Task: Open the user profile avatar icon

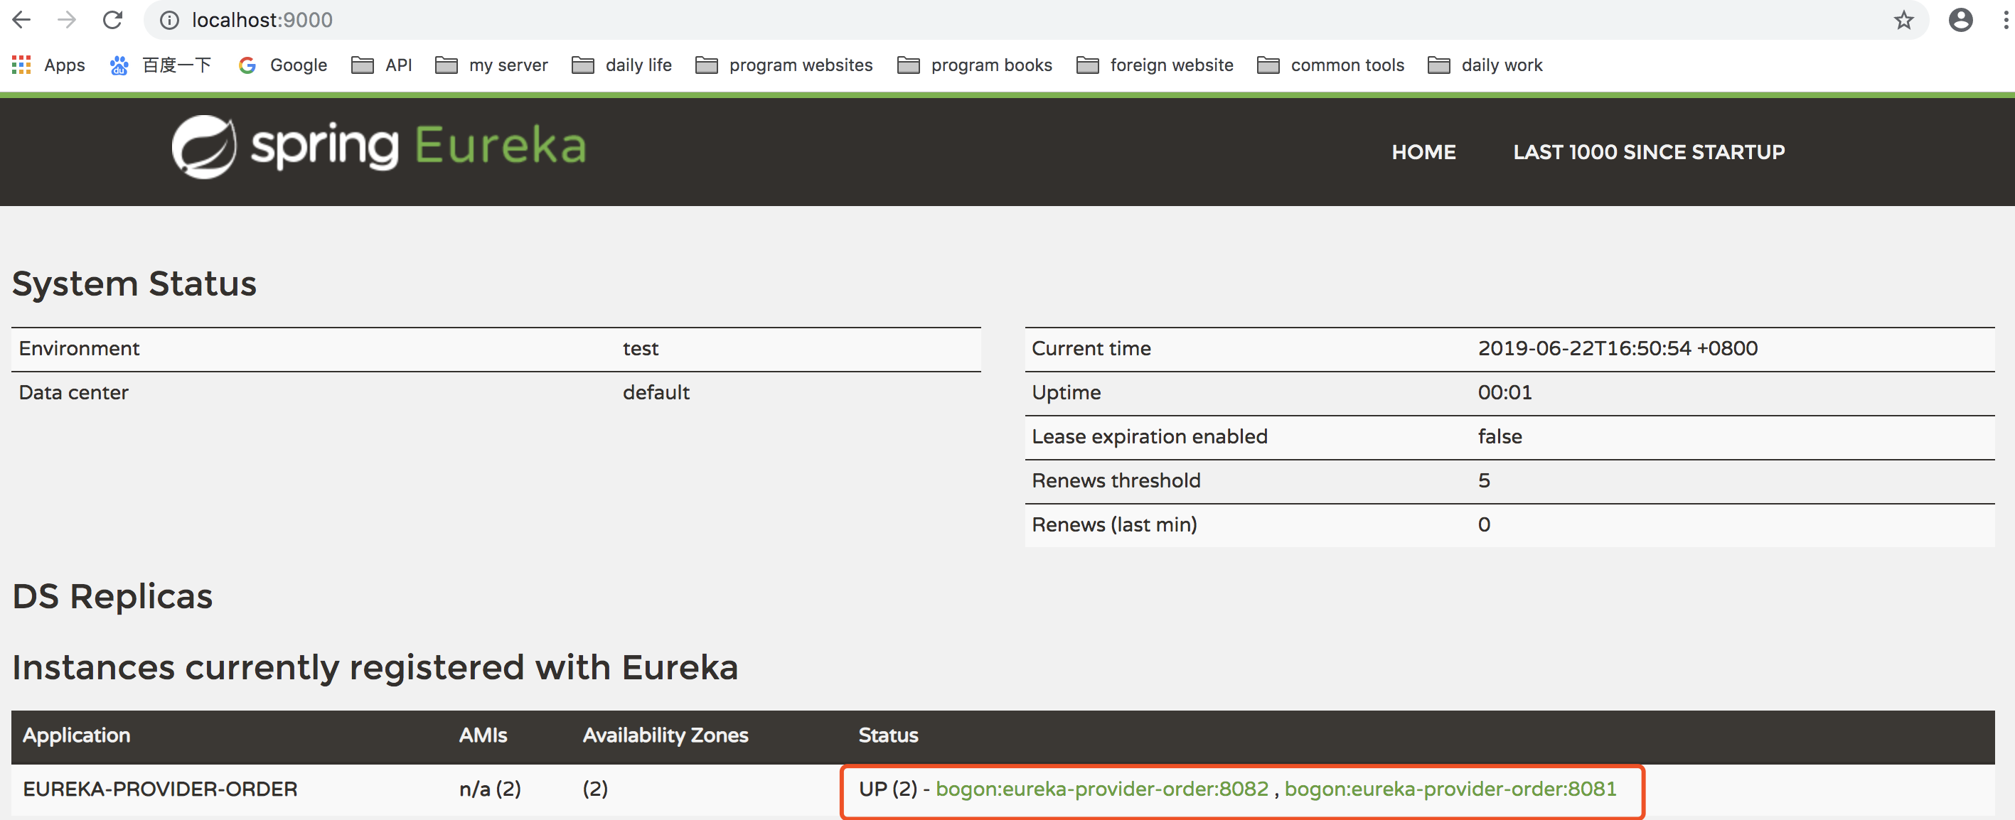Action: pos(1960,21)
